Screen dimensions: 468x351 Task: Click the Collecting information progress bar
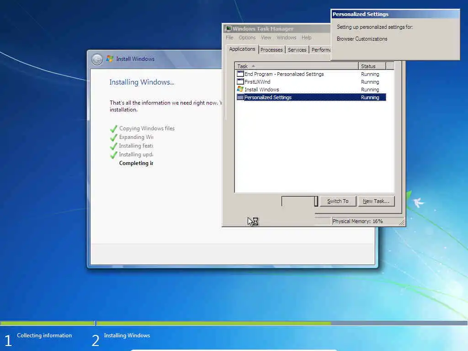[x=47, y=323]
